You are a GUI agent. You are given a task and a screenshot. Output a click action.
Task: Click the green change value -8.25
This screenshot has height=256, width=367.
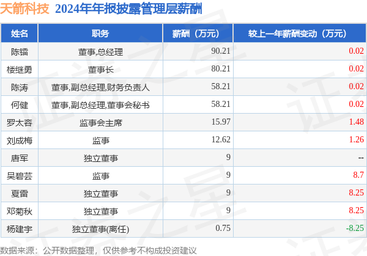coord(355,229)
